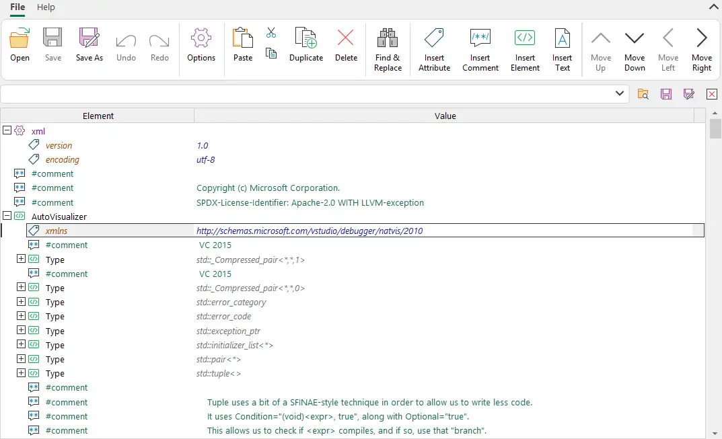Click the Move Left arrow
This screenshot has width=722, height=439.
668,38
